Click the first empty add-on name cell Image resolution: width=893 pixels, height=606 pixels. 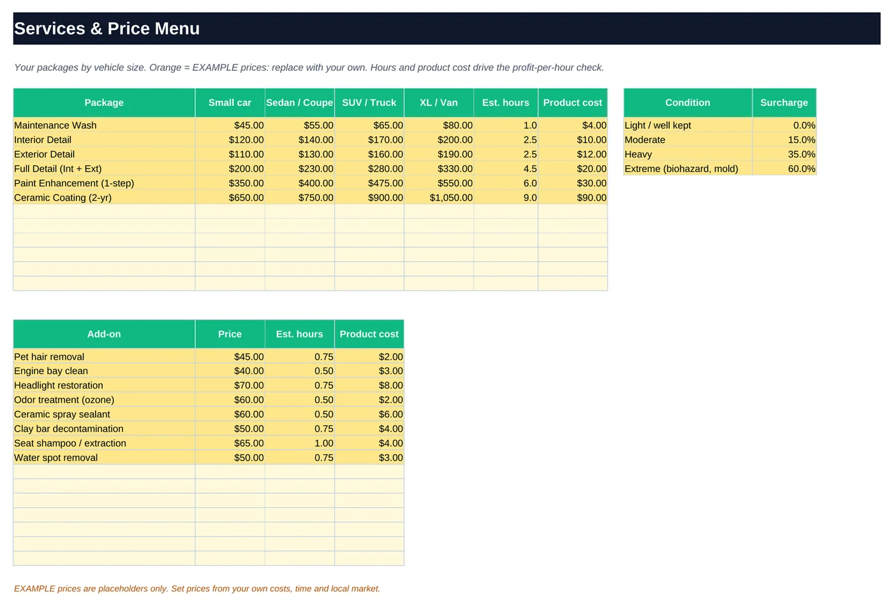pos(104,472)
